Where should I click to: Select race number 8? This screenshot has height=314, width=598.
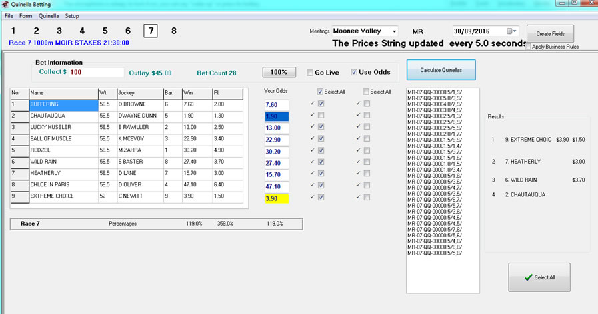(x=174, y=31)
